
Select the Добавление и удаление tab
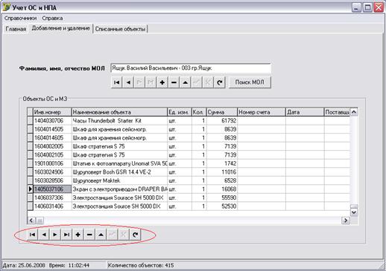coord(60,28)
